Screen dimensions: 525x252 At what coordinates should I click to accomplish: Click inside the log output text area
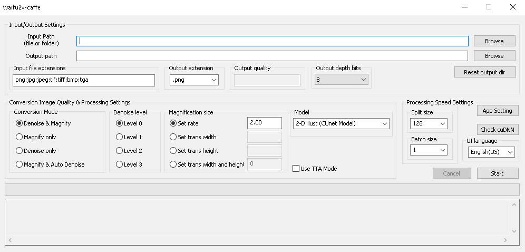[x=258, y=218]
